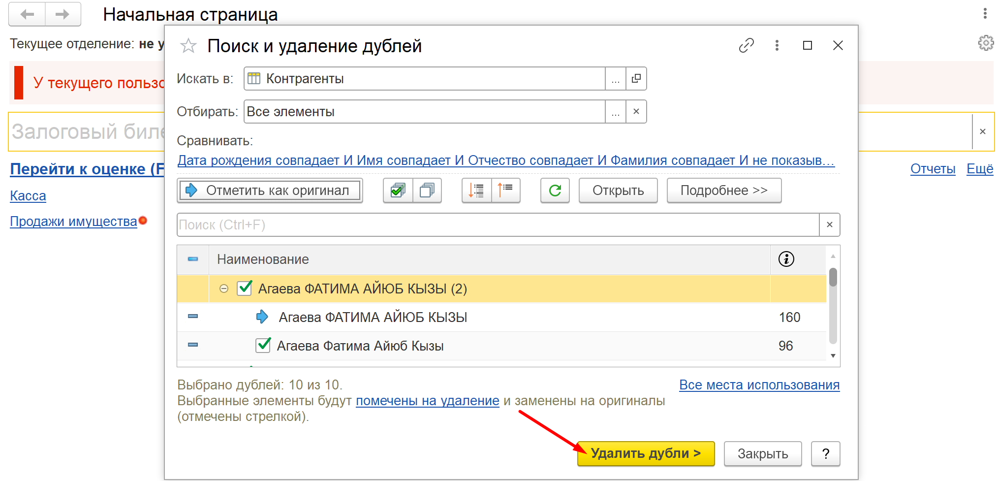Uncheck the Агаева Фатима Айюб Кызы duplicate
The image size is (998, 481).
tap(263, 345)
